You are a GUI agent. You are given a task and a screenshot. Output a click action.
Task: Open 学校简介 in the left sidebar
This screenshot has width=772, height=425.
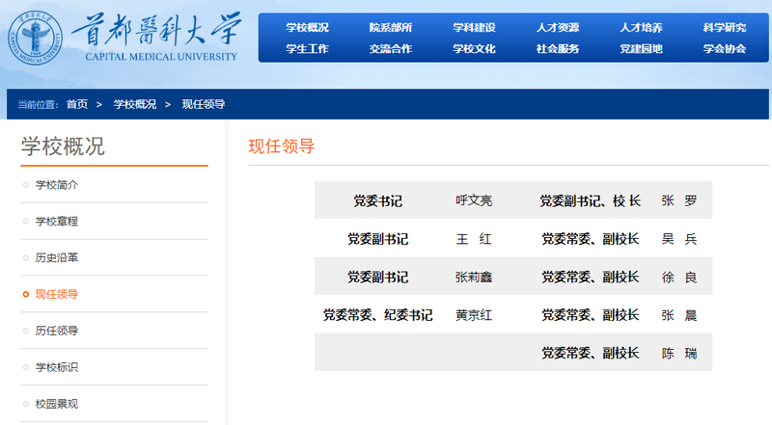(57, 185)
